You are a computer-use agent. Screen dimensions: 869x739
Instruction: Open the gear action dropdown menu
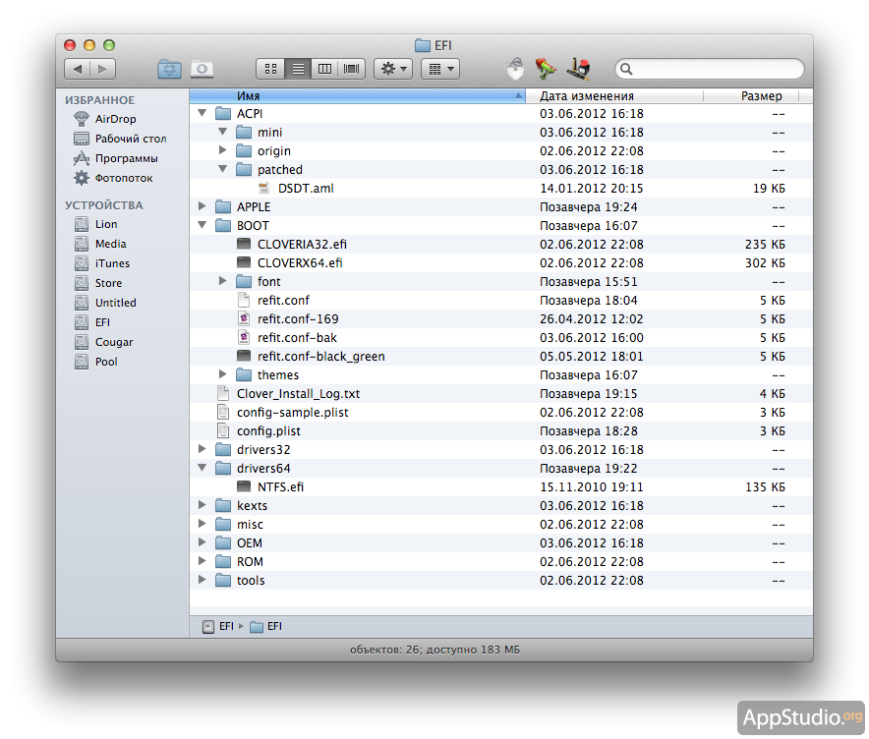pos(393,69)
